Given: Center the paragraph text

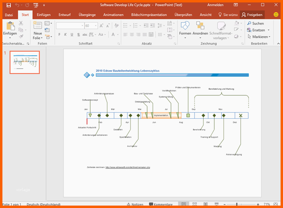Looking at the screenshot, I should 132,34.
